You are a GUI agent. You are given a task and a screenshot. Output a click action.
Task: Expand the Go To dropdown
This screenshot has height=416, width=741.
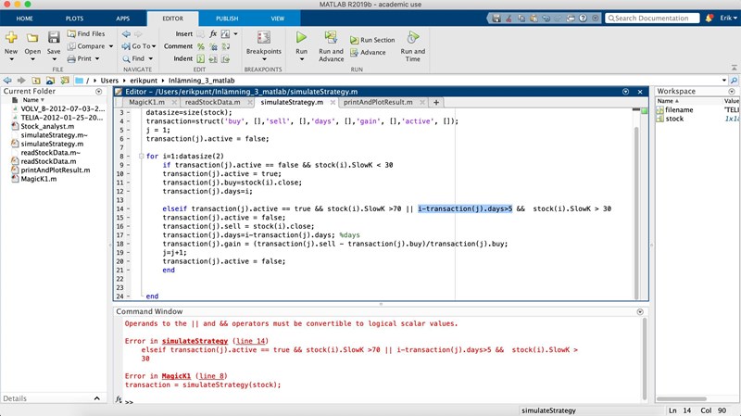139,45
